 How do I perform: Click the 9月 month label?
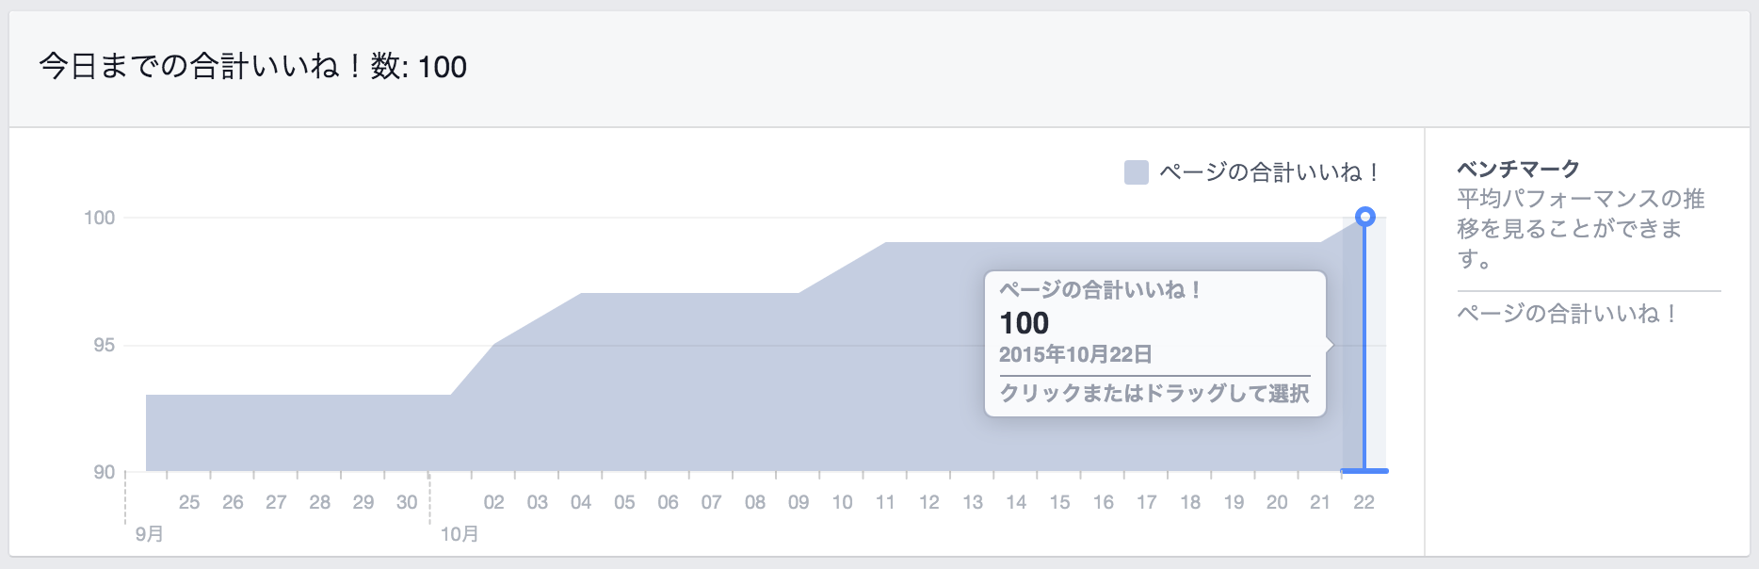[x=149, y=534]
